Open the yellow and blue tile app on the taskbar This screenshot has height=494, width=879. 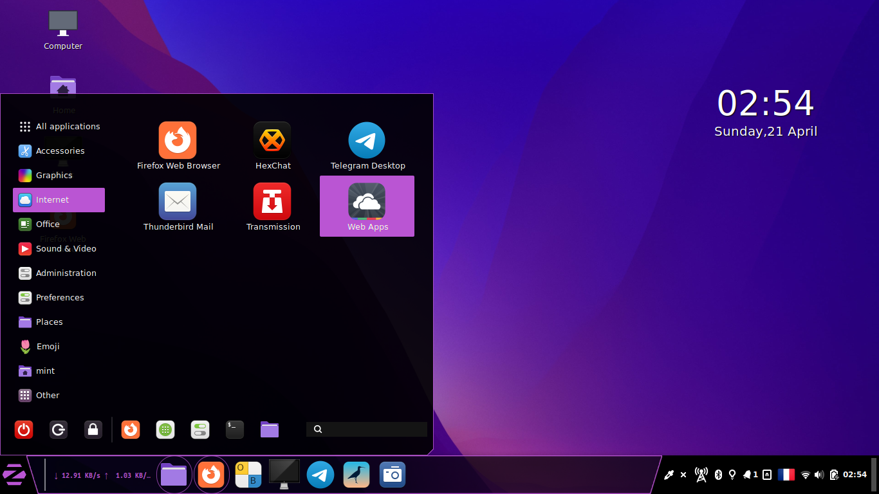[248, 475]
